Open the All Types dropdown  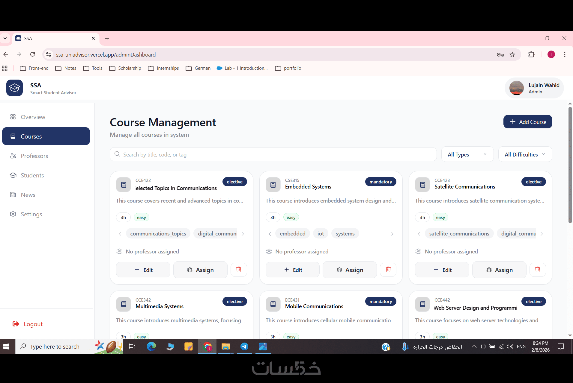point(467,154)
